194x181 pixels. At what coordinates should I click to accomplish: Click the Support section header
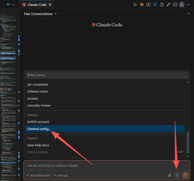click(33, 138)
